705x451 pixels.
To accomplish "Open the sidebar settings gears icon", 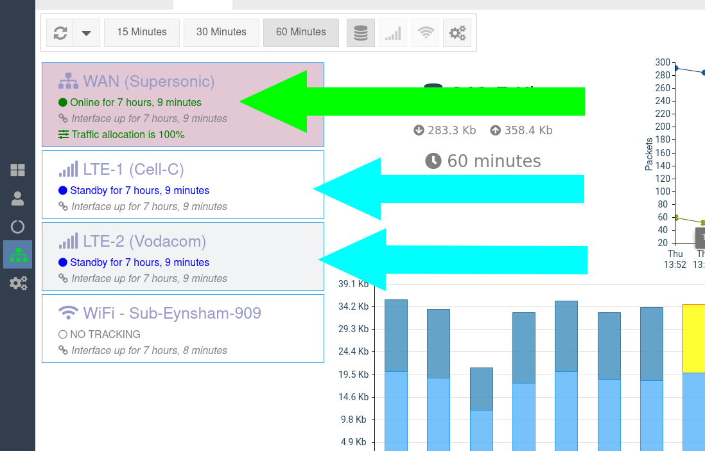I will click(x=17, y=283).
